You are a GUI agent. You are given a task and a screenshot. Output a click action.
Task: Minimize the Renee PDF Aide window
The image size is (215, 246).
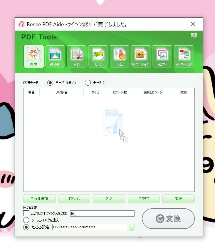(152, 24)
